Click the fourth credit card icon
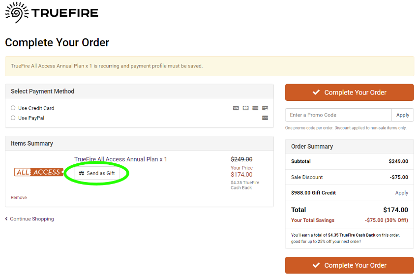Screen dimensions: 418x277 [265, 108]
